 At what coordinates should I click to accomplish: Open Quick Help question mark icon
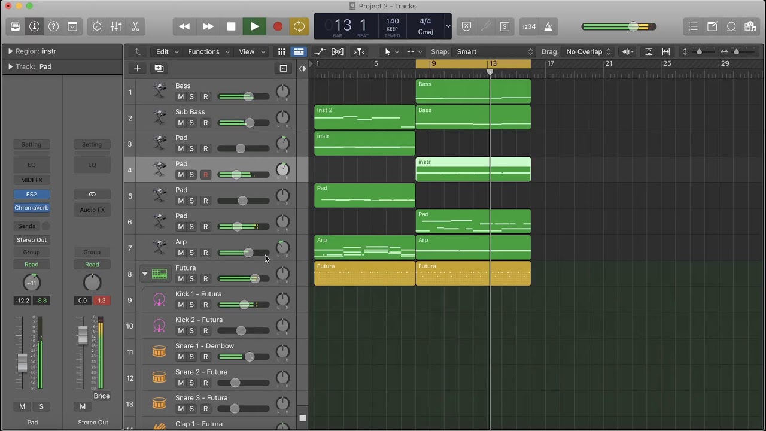point(53,26)
